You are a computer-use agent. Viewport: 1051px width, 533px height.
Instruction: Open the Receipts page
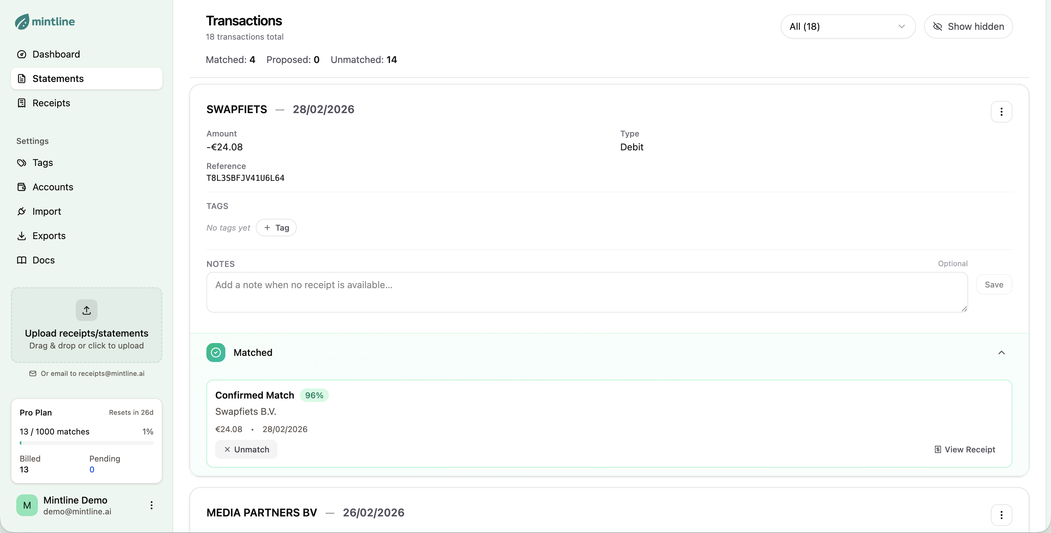point(51,103)
